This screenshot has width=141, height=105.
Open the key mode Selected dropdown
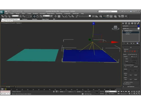111,92
